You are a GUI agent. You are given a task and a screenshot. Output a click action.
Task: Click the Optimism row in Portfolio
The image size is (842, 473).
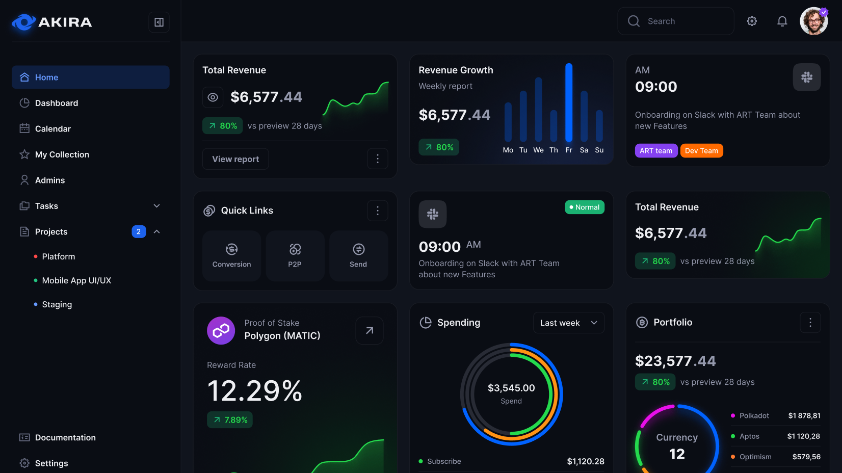pyautogui.click(x=776, y=457)
